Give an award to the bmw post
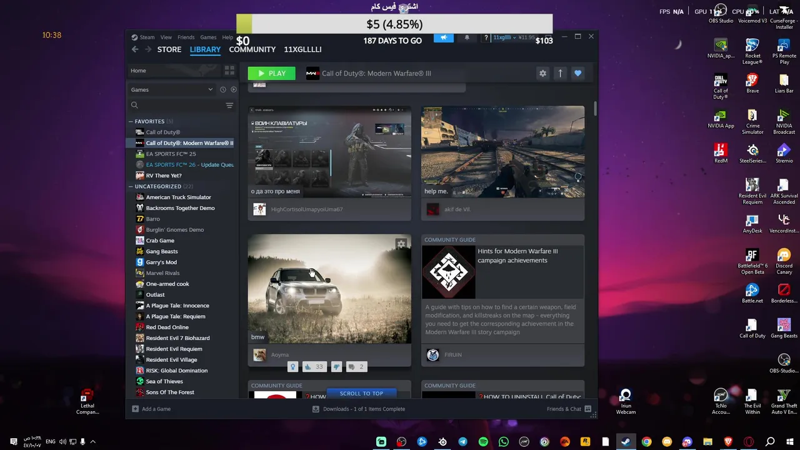 click(x=292, y=367)
